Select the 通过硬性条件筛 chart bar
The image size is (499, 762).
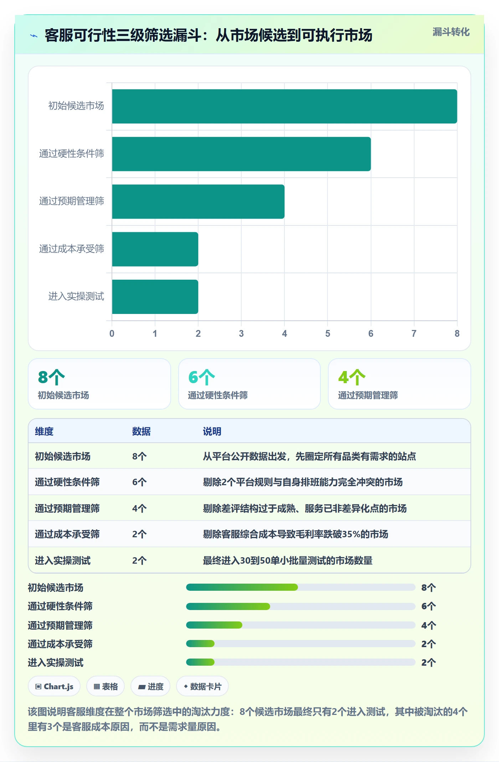click(241, 154)
